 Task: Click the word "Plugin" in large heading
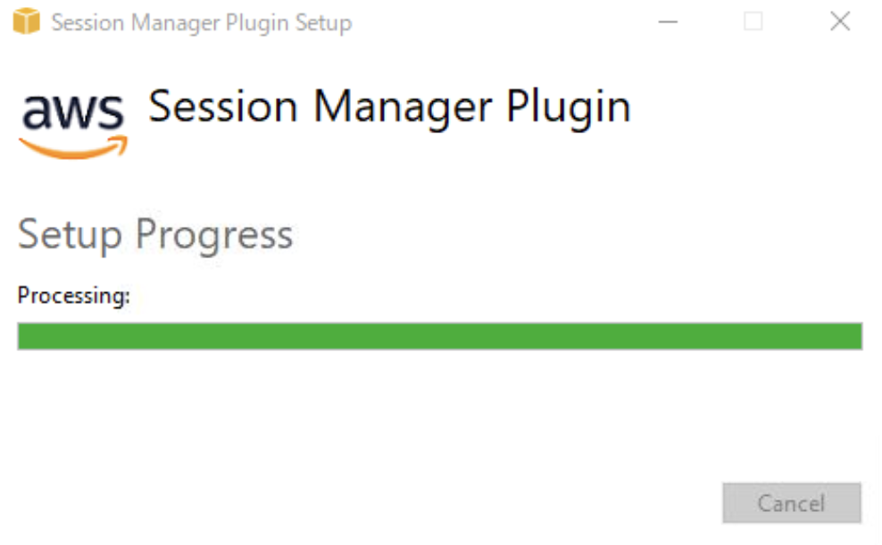click(569, 107)
